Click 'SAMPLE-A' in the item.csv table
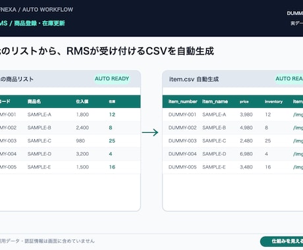 click(x=214, y=114)
